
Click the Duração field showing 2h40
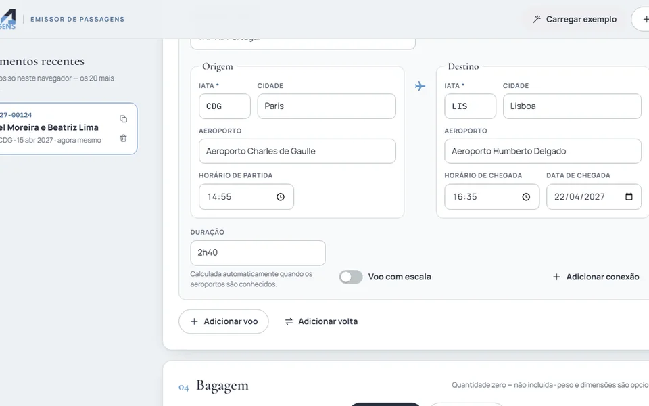click(x=258, y=252)
